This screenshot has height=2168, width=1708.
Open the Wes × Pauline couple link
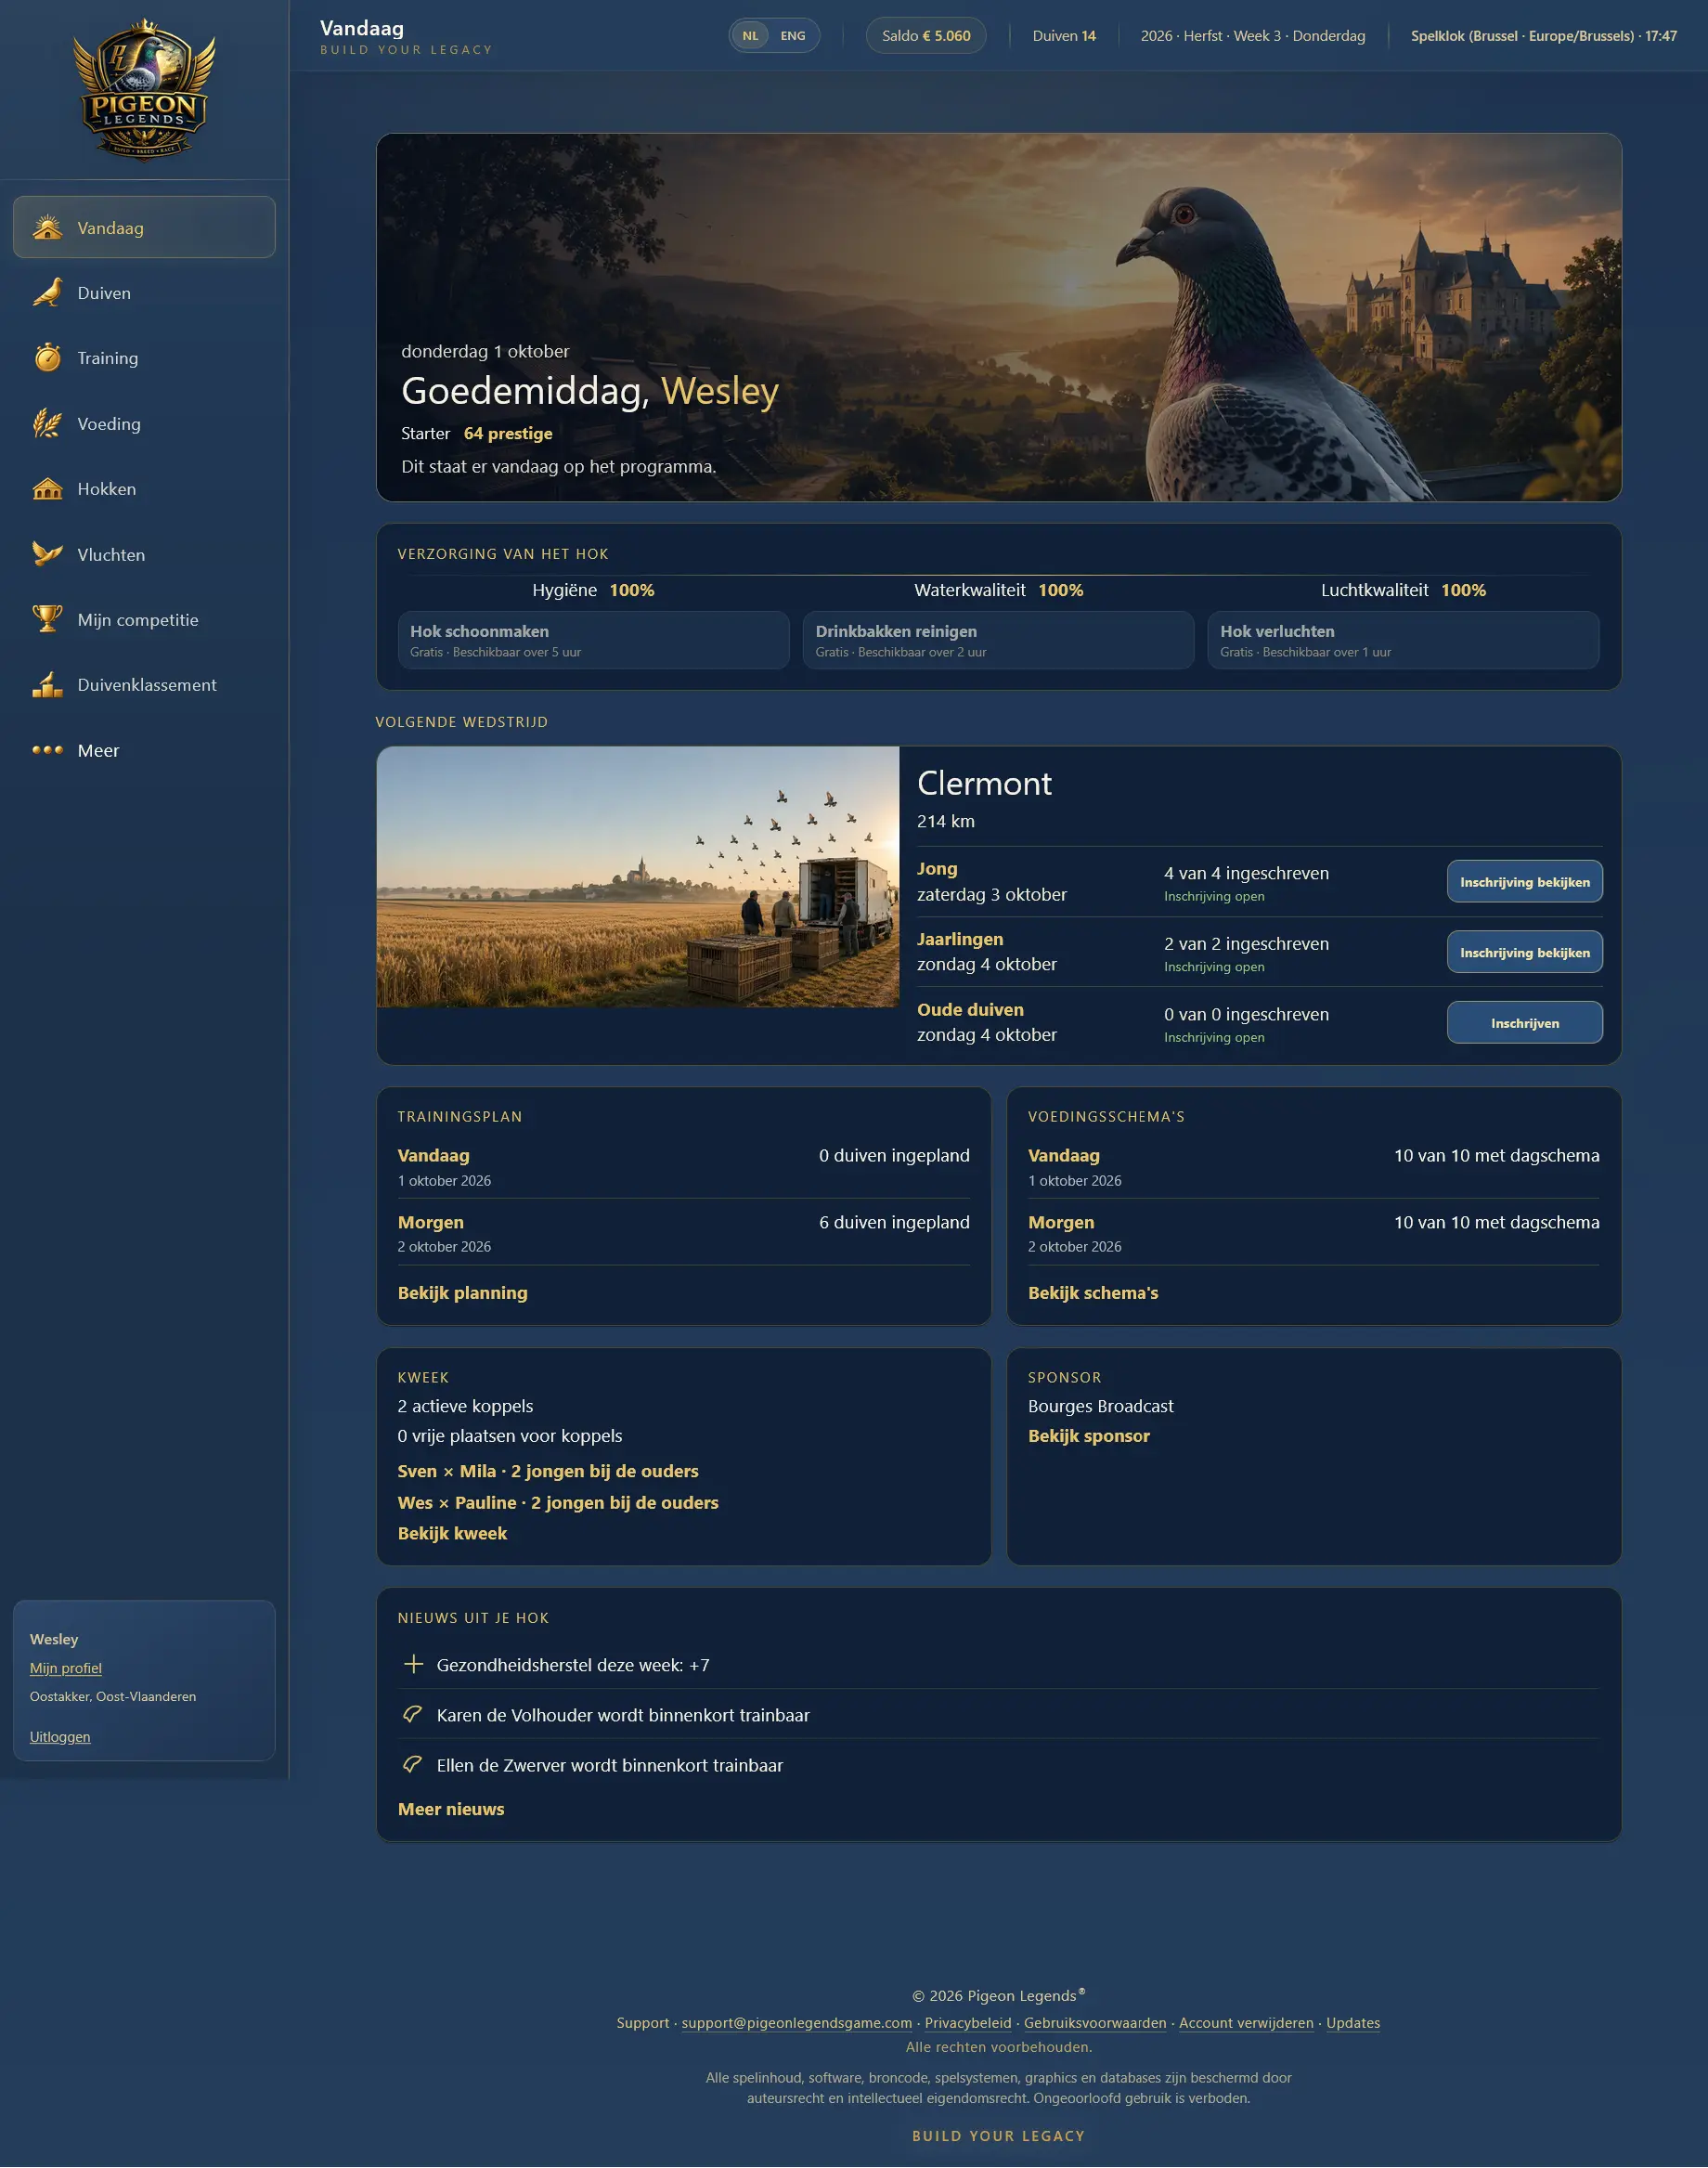click(x=558, y=1502)
